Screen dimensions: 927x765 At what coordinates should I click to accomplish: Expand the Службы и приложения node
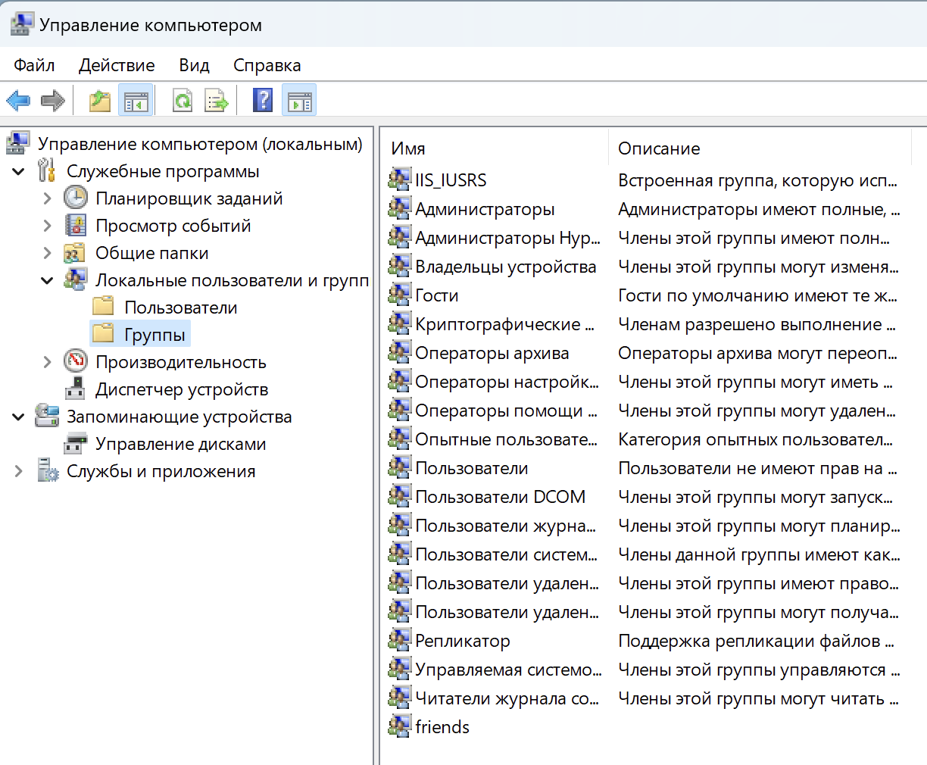click(x=19, y=471)
